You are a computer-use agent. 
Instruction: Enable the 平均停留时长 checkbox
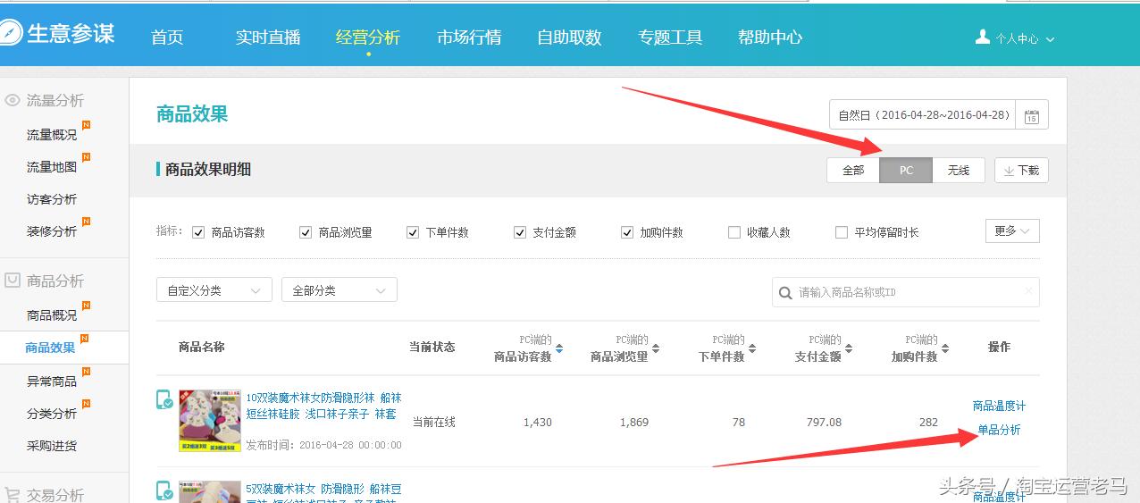(842, 232)
